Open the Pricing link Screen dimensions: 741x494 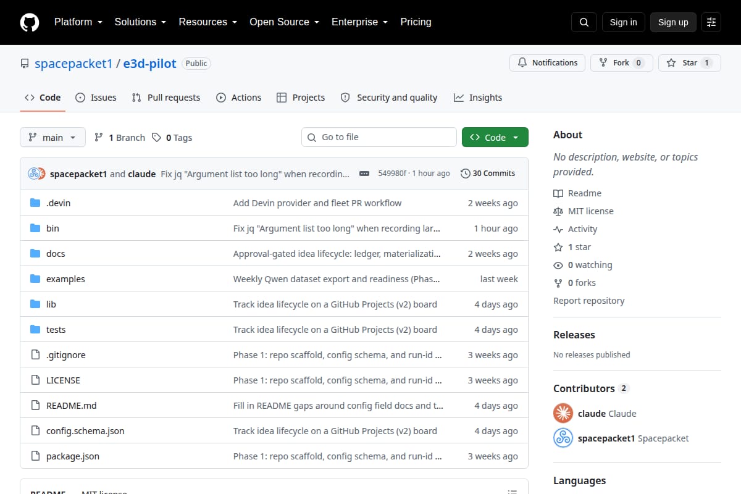click(416, 22)
